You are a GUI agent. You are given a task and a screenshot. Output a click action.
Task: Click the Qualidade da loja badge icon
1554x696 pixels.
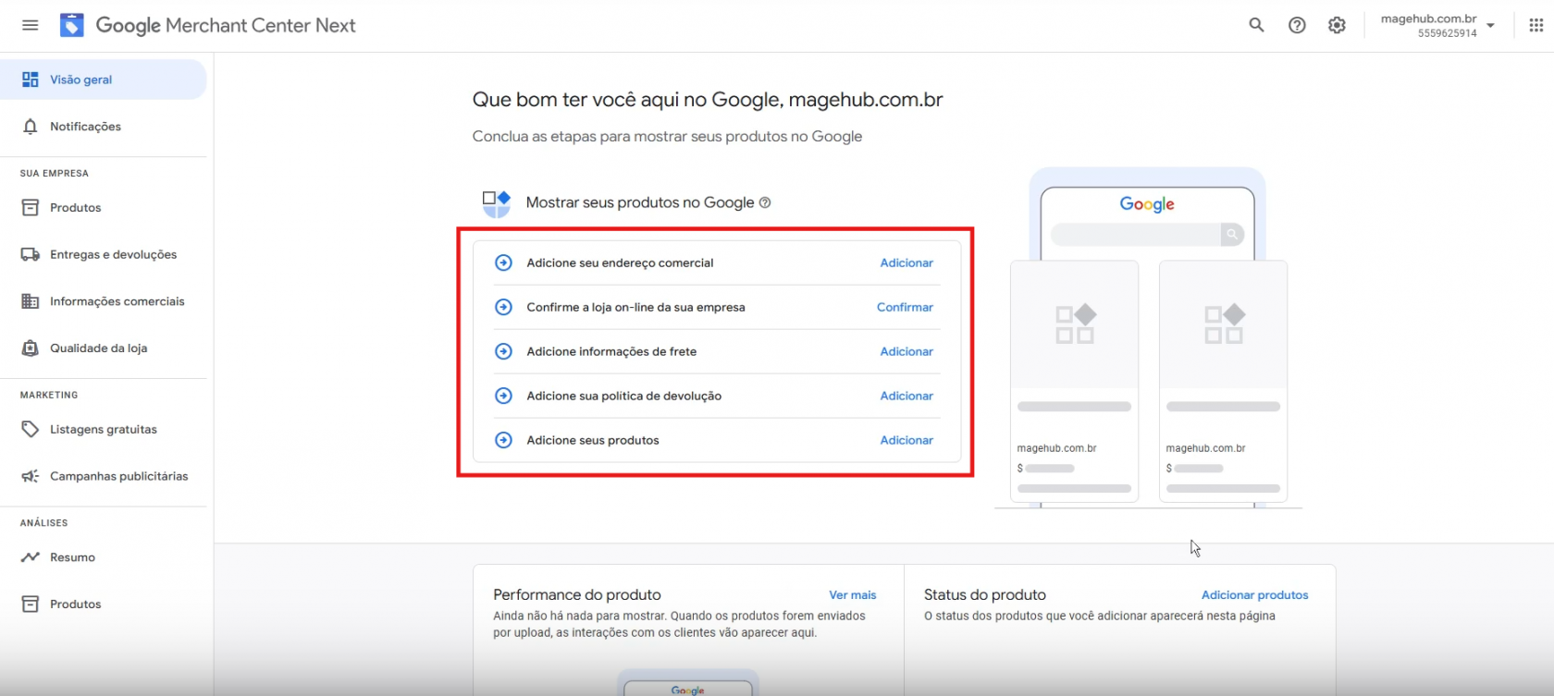(x=31, y=348)
